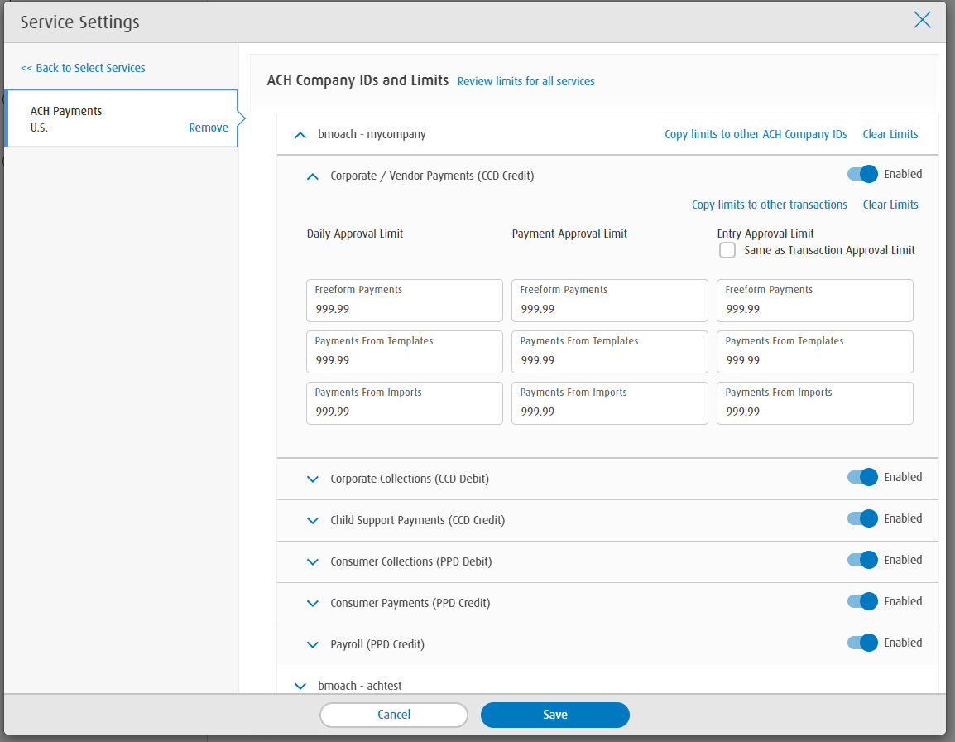
Task: Click the Cancel button
Action: [393, 715]
